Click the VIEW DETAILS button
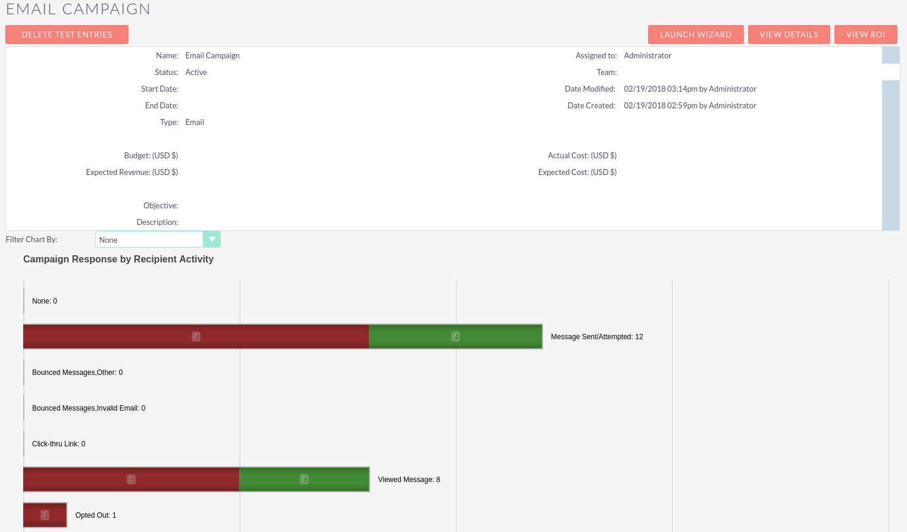Viewport: 907px width, 532px height. point(789,34)
